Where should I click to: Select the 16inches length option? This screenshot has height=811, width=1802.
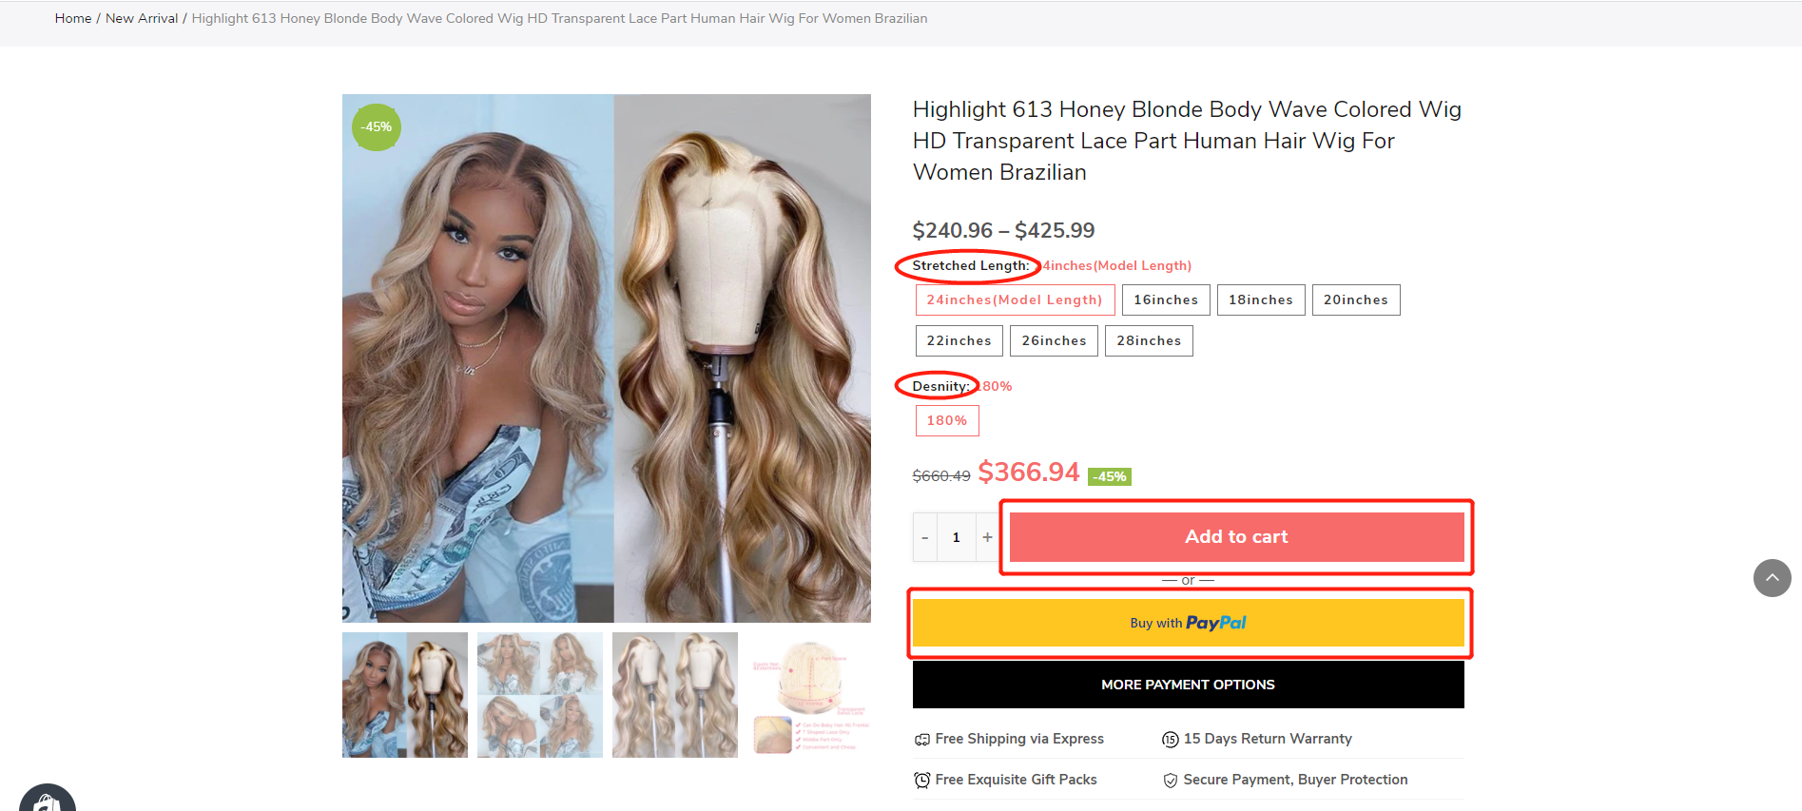tap(1166, 299)
